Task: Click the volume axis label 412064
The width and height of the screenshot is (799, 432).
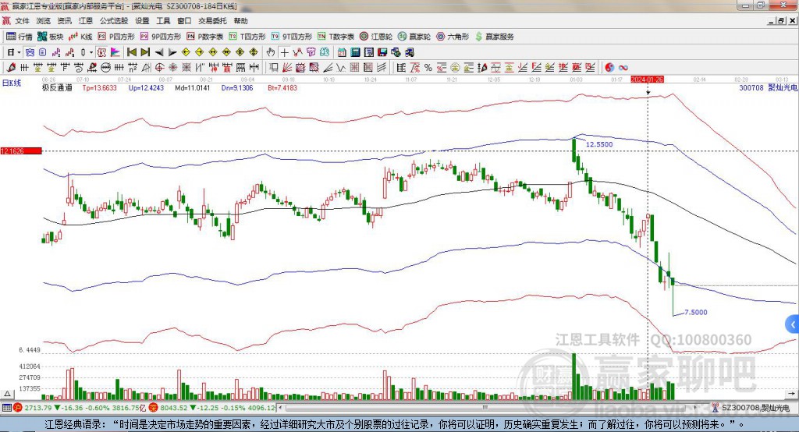Action: point(30,366)
